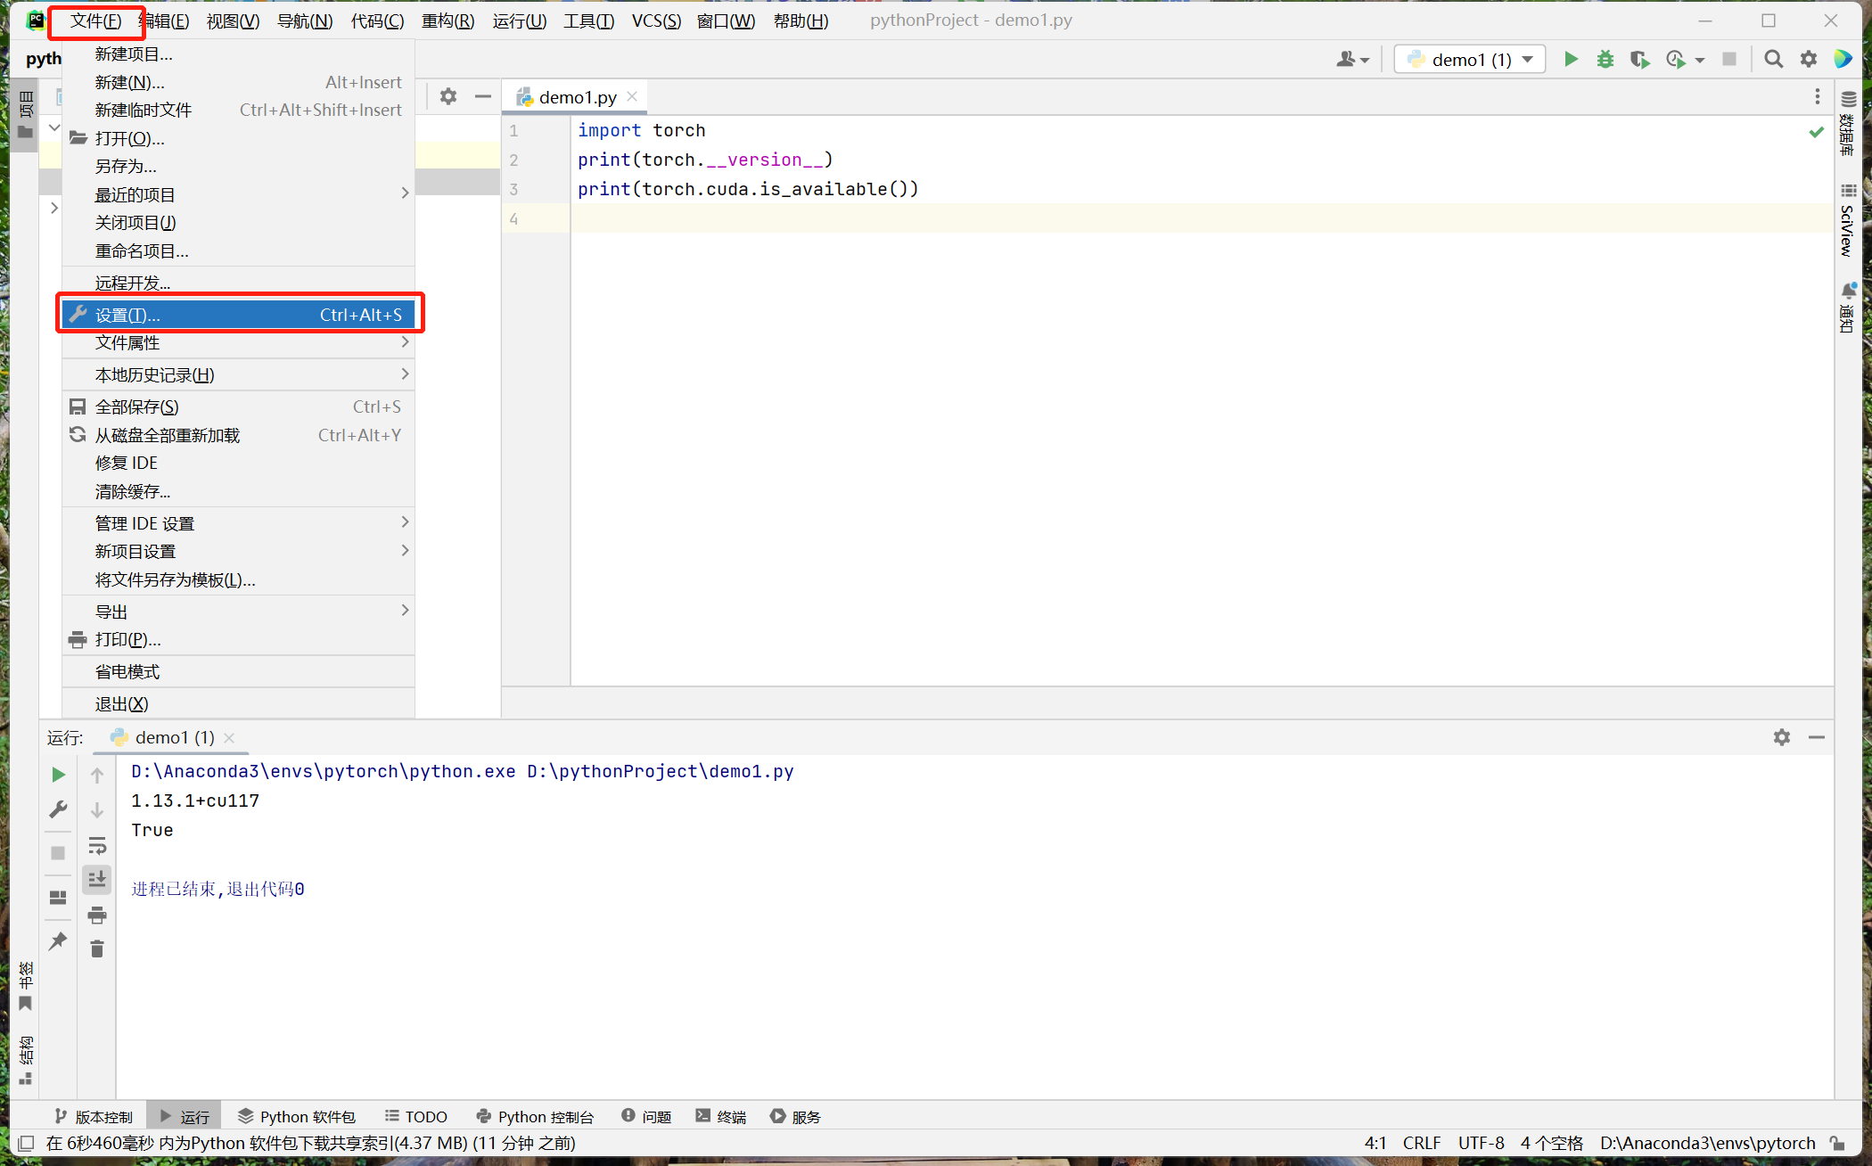
Task: Open the TODO tool window button
Action: (416, 1116)
